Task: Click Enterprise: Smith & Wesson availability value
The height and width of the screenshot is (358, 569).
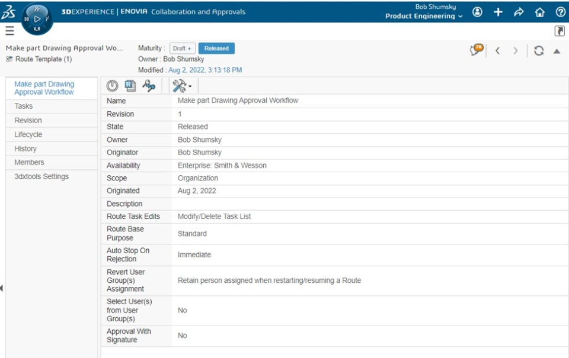Action: (222, 165)
